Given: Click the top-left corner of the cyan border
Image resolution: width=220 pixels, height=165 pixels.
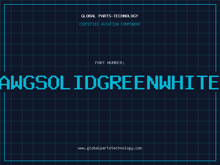Looking at the screenshot, I should tap(4, 4).
